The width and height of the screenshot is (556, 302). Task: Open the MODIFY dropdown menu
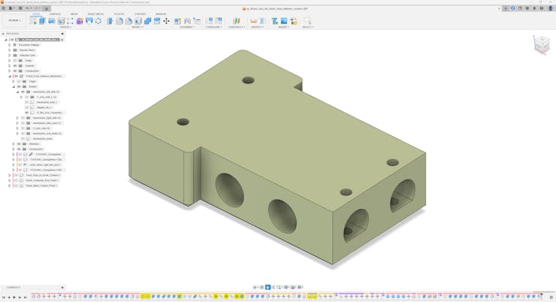137,27
